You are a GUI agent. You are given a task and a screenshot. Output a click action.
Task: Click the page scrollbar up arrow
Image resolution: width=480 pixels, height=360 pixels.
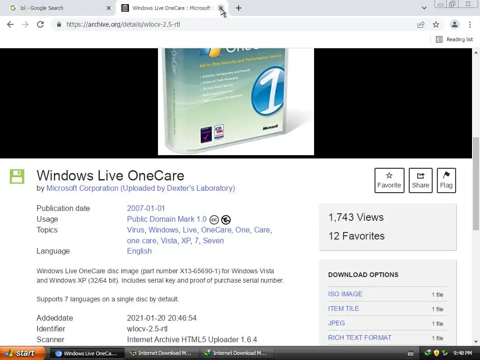(x=476, y=52)
